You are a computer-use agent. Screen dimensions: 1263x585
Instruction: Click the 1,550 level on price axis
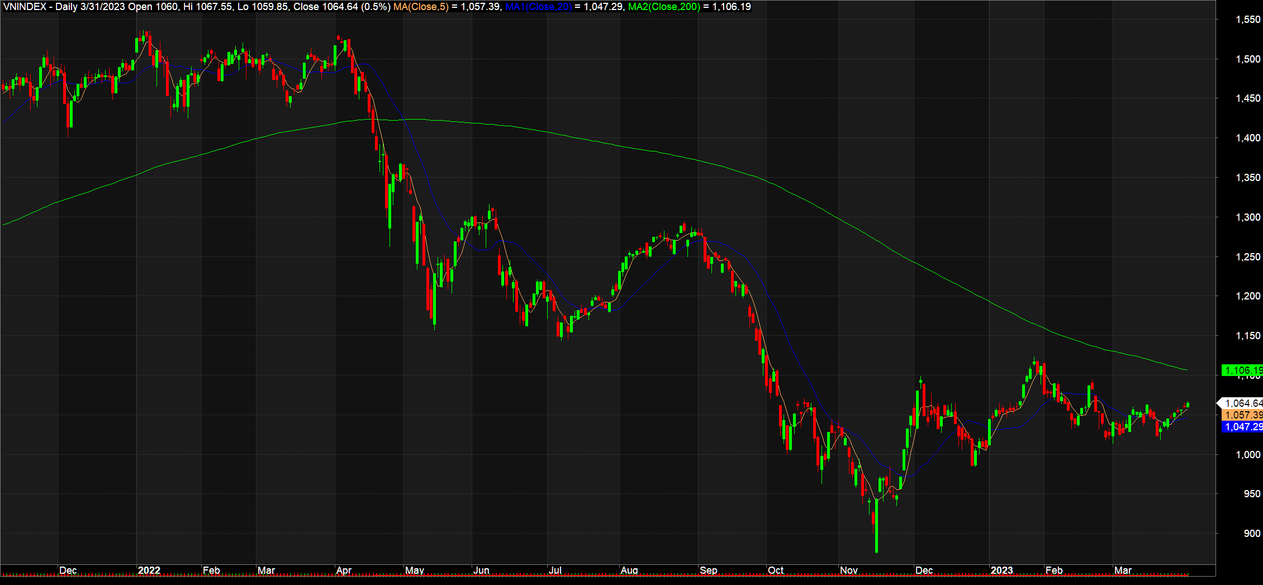point(1247,20)
